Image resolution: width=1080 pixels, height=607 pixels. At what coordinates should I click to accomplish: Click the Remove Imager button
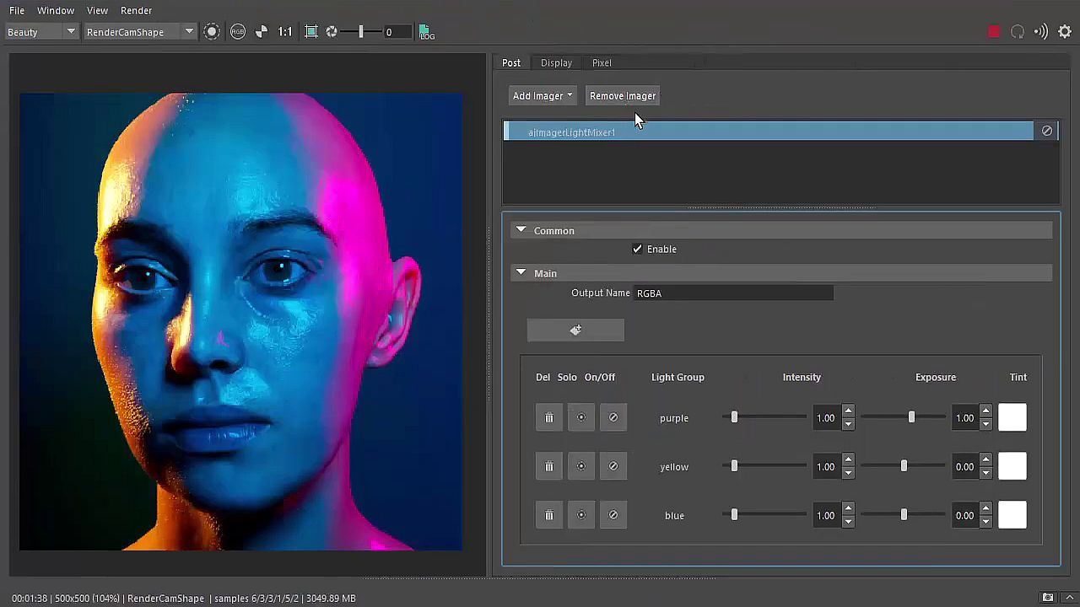622,96
